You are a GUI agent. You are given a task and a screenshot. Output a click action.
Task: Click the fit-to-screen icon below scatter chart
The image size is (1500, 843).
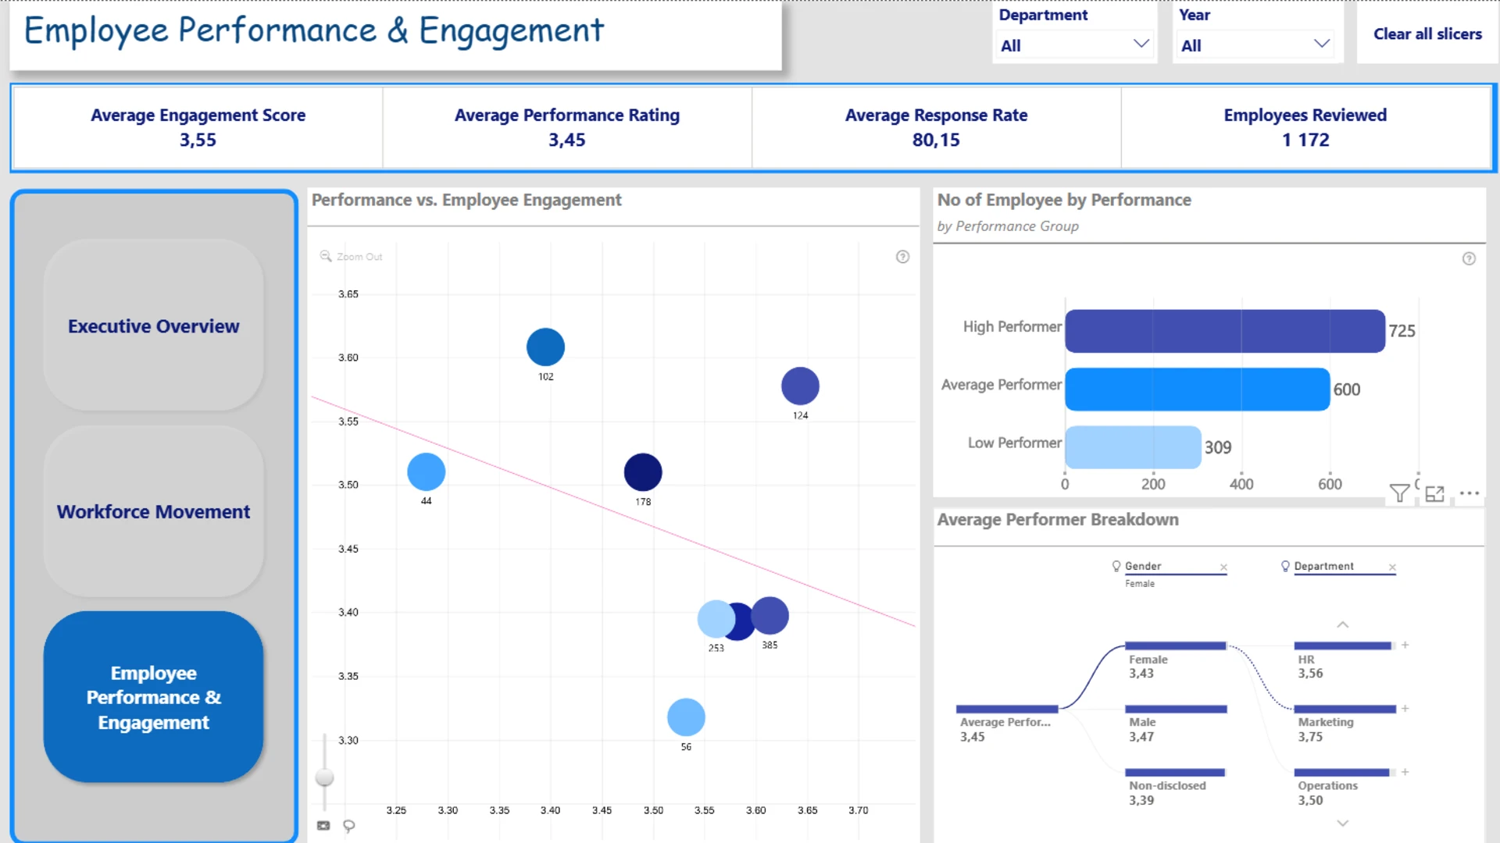pos(323,826)
